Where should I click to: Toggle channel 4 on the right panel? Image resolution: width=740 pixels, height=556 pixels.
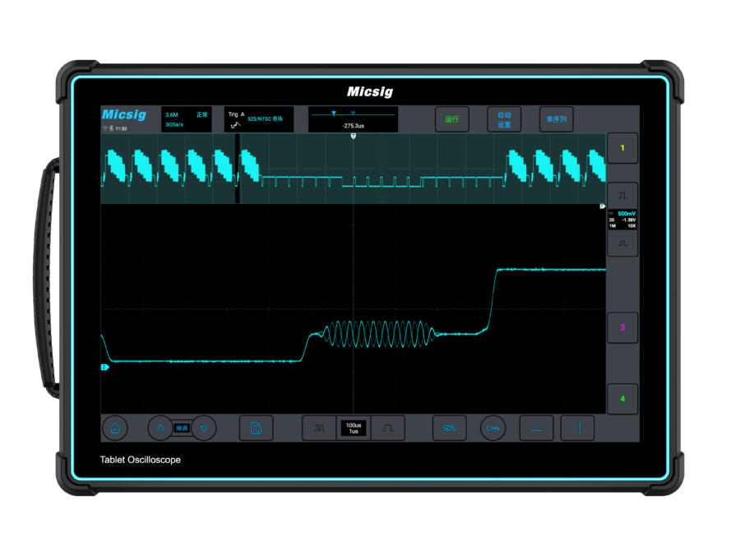[622, 399]
